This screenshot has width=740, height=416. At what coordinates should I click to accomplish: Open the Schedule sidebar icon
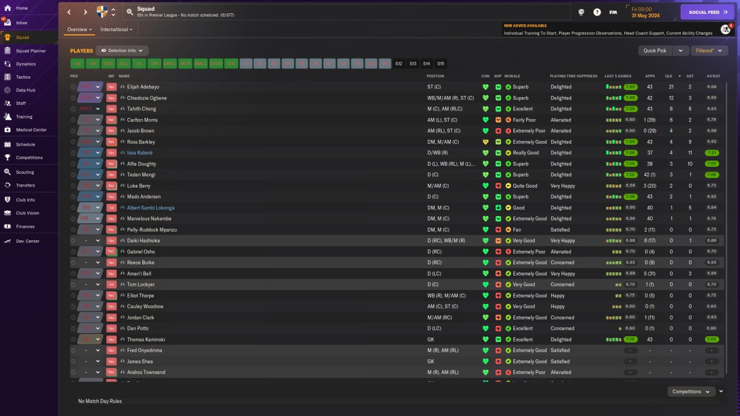[x=7, y=144]
